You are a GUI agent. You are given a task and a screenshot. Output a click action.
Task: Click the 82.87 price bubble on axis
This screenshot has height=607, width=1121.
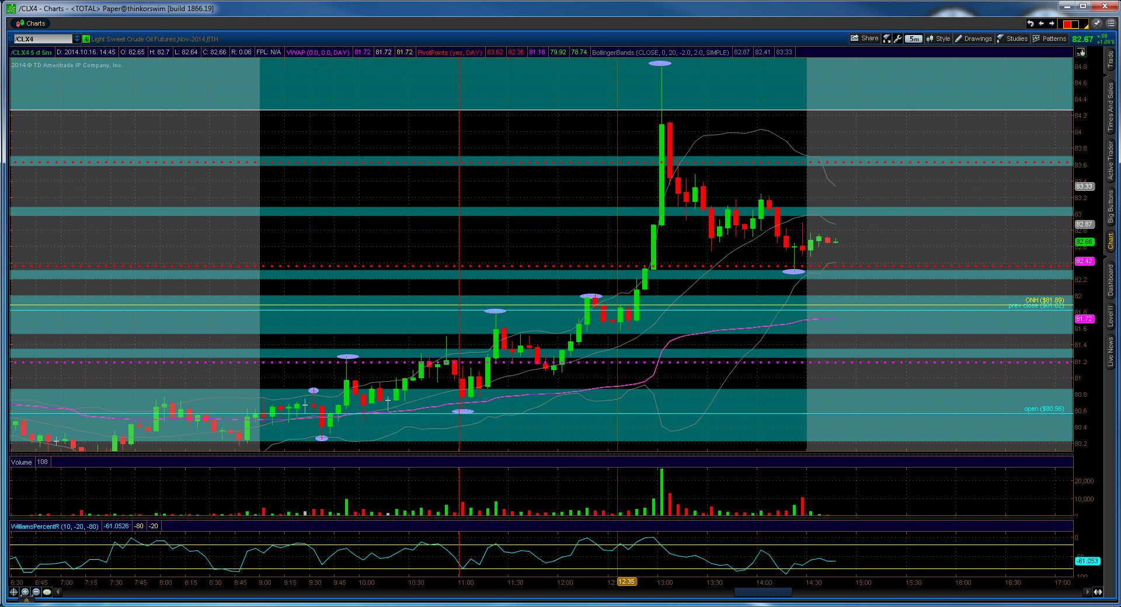pyautogui.click(x=1084, y=224)
